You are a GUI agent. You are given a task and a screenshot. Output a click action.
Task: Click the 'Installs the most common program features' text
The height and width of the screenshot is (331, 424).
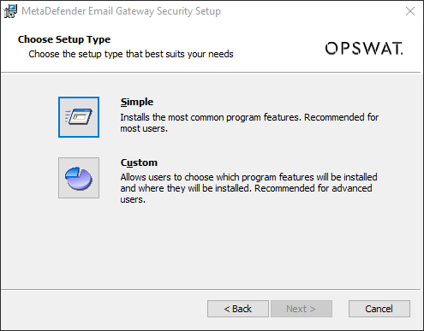pos(211,117)
